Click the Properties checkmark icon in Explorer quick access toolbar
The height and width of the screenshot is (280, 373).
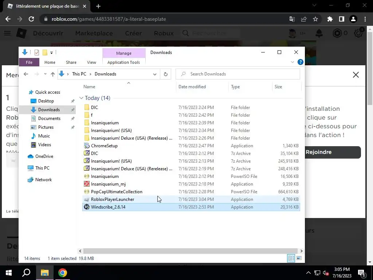(37, 52)
